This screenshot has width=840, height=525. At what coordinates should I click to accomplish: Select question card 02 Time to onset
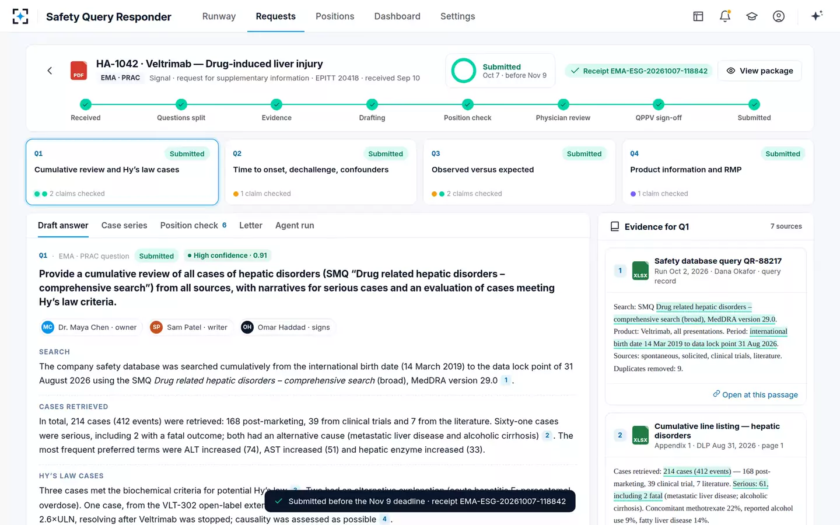(320, 172)
